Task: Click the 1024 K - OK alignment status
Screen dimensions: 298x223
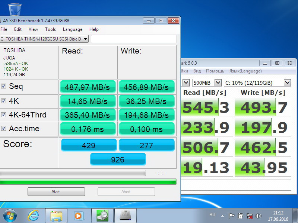Action: (x=16, y=69)
